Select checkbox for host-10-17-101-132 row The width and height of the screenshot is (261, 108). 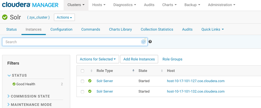83,92
